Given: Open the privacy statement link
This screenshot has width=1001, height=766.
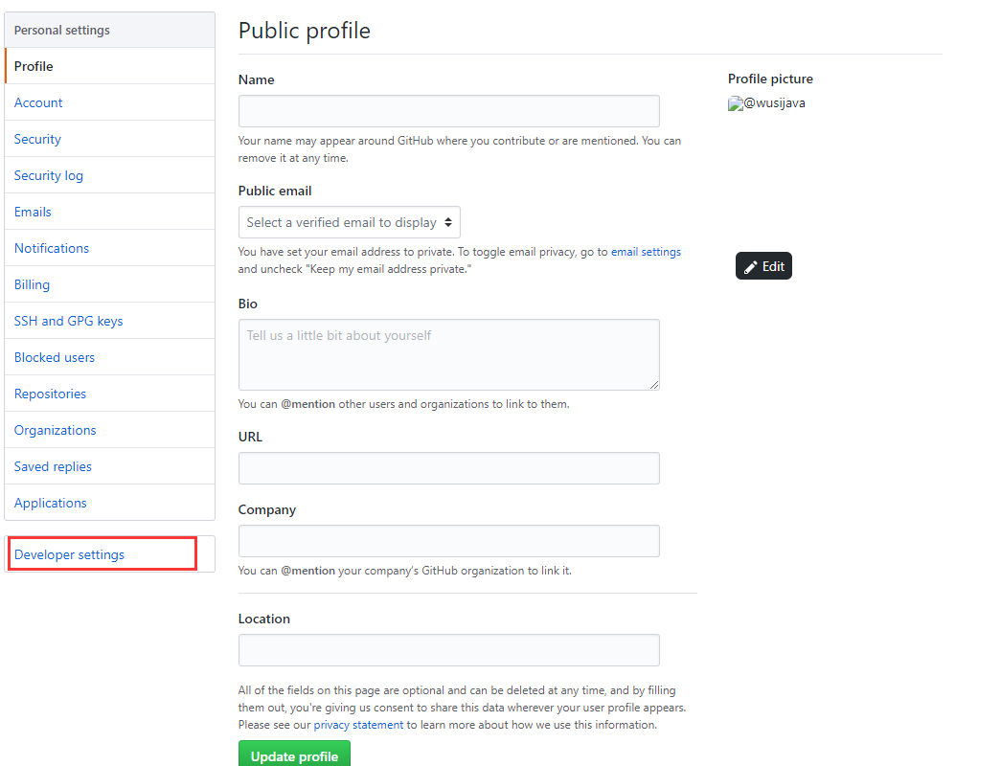Looking at the screenshot, I should 358,725.
